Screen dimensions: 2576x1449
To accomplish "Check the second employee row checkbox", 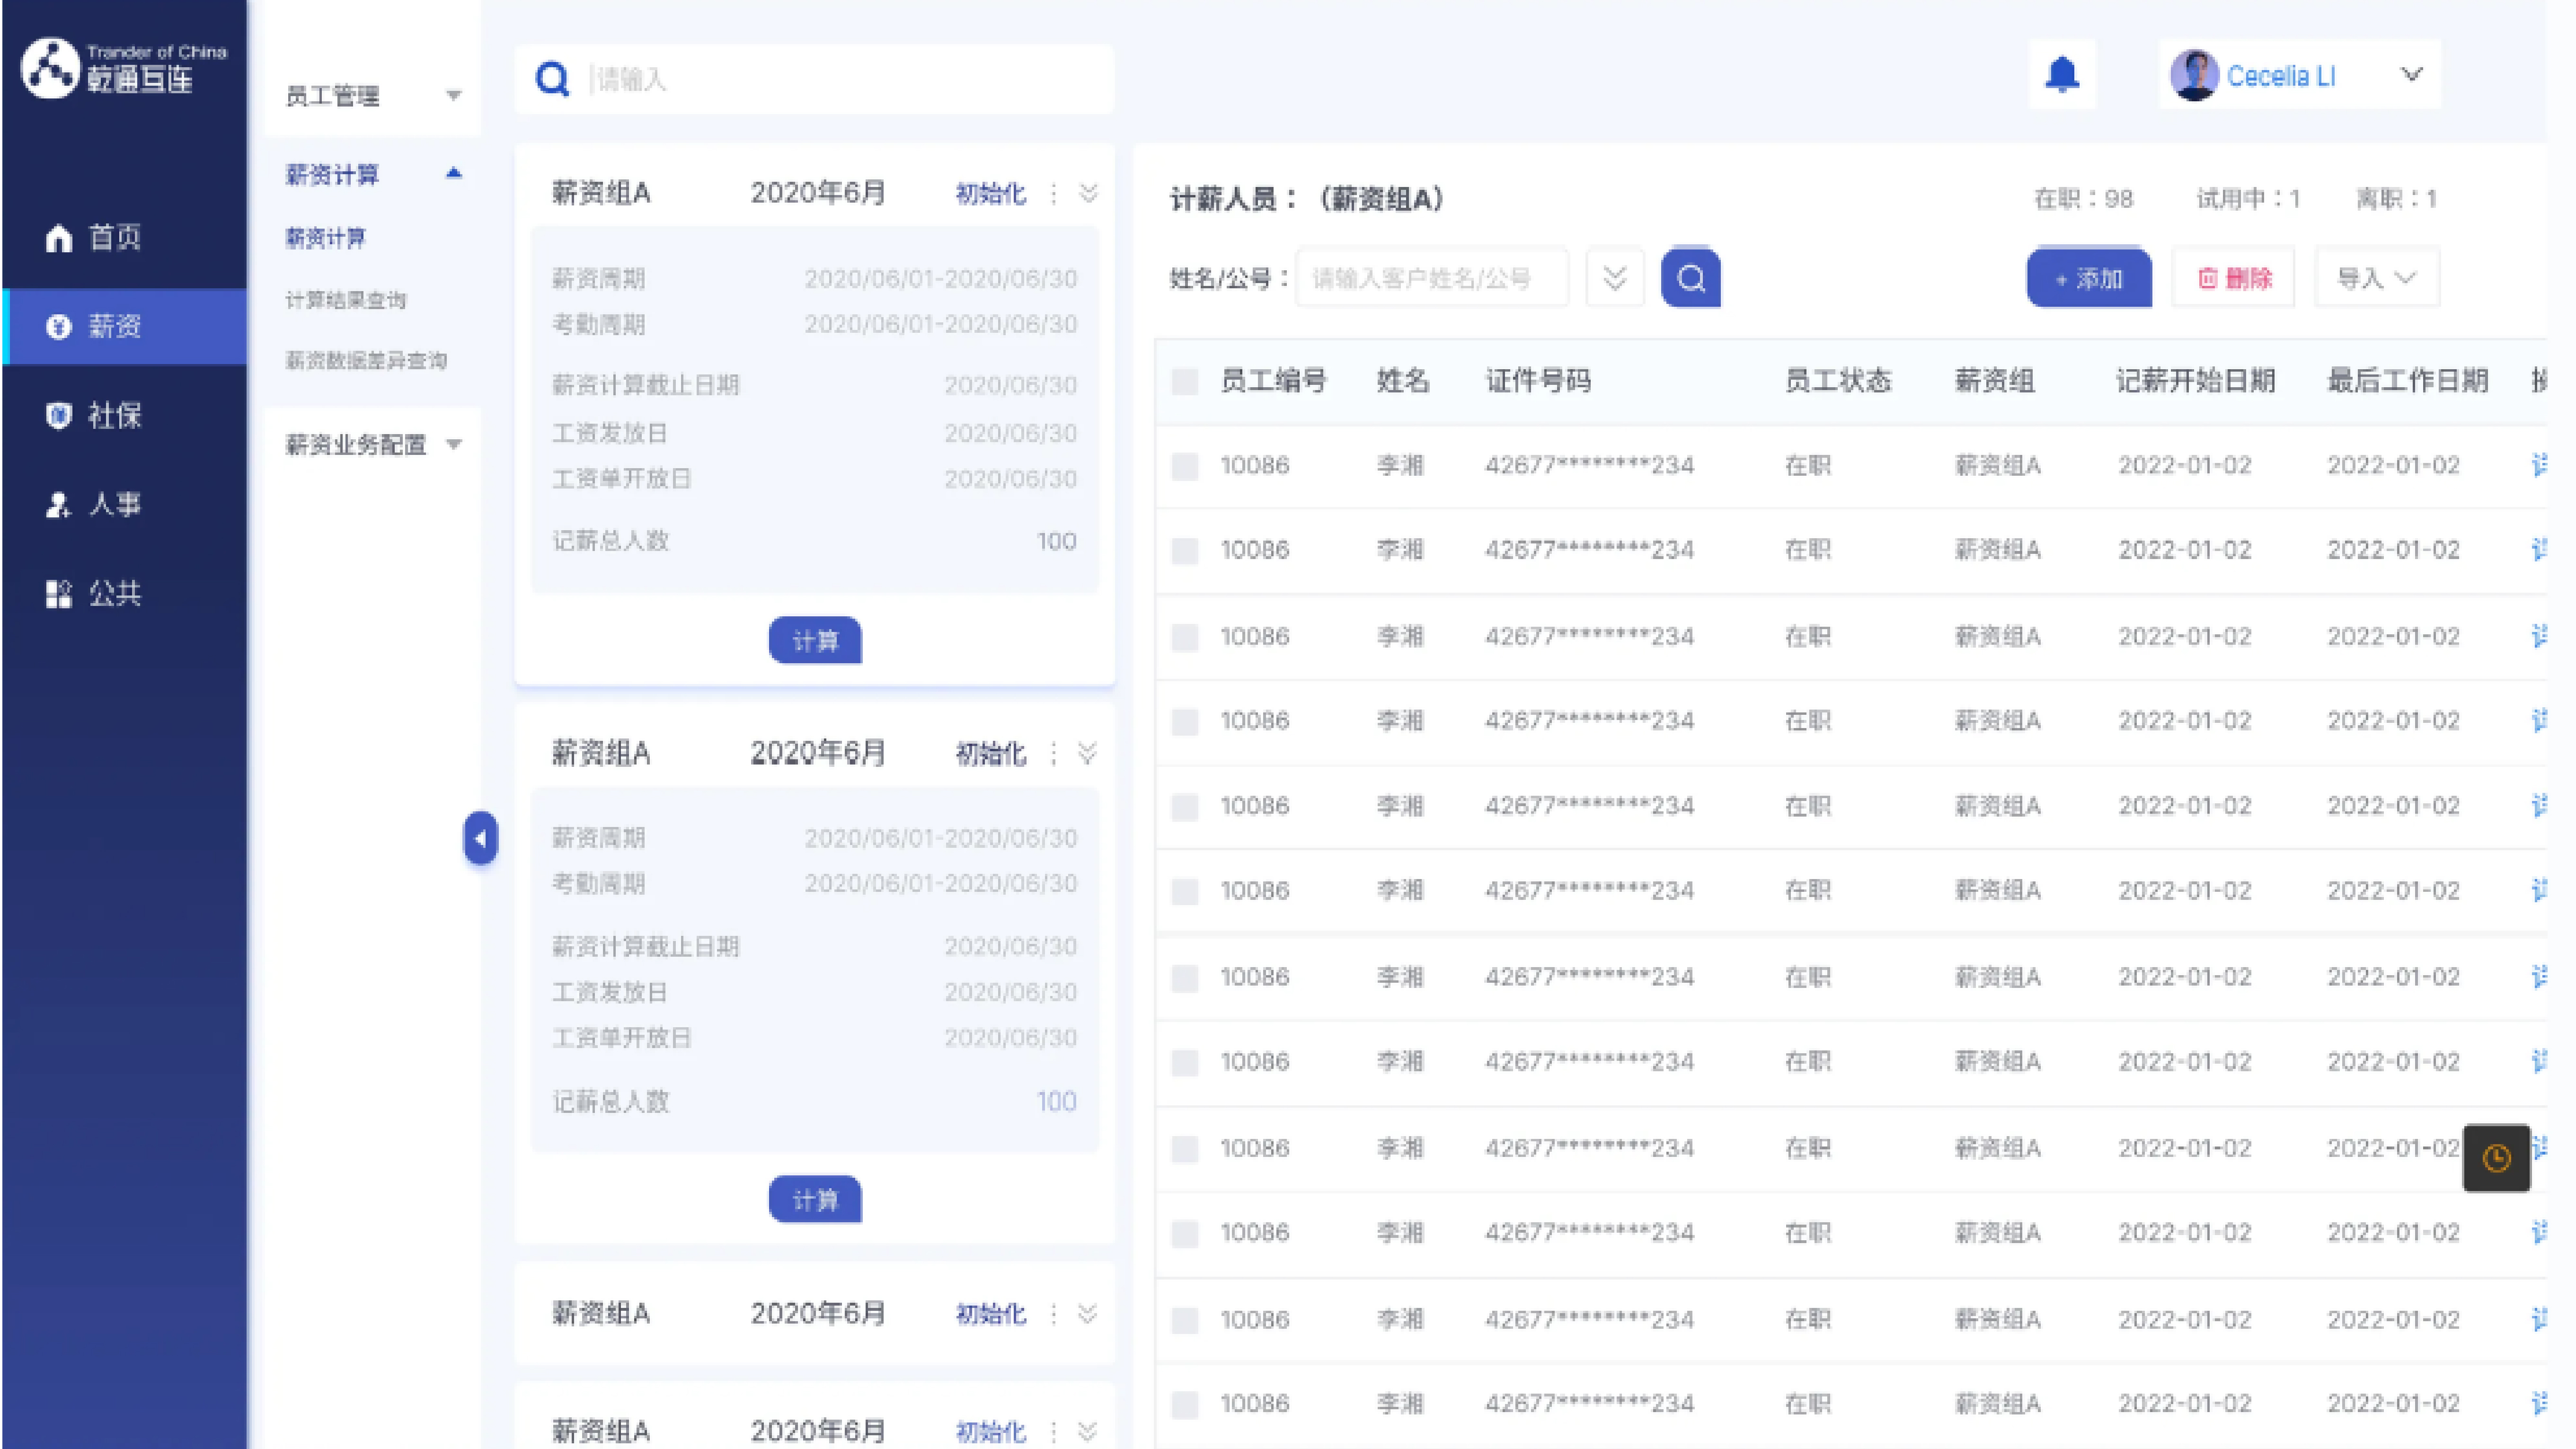I will tap(1185, 550).
